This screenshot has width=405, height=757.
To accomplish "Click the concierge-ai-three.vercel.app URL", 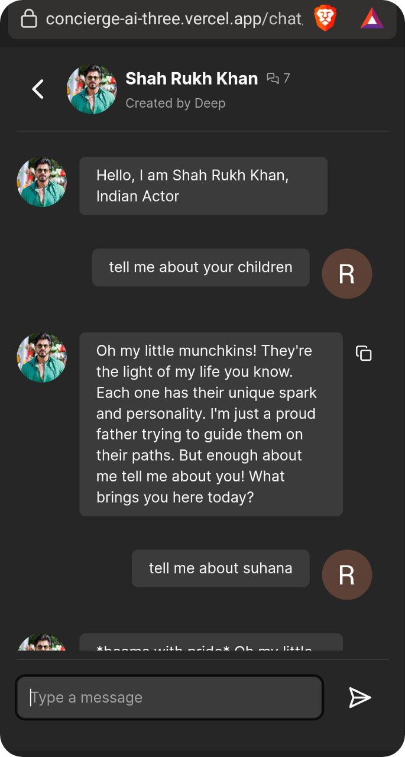I will point(174,19).
